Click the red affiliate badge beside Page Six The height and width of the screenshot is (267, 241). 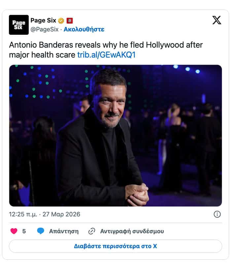coord(70,21)
